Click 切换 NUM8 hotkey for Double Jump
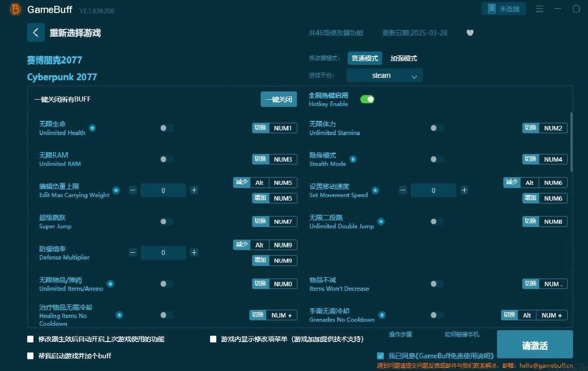 click(x=545, y=222)
